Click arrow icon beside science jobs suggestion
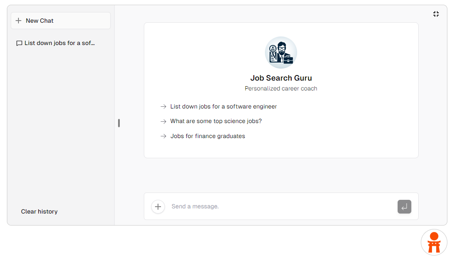 (x=163, y=121)
